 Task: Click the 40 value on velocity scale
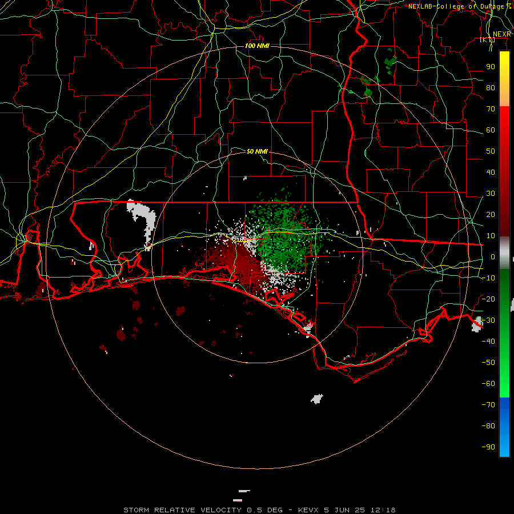(x=491, y=172)
